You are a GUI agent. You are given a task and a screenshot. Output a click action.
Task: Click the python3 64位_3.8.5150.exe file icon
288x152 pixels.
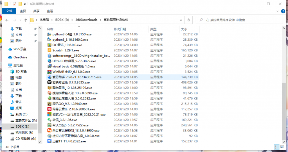coord(49,34)
